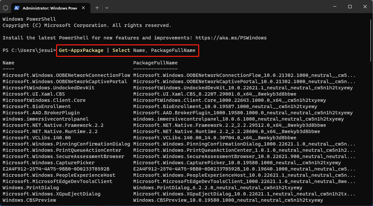Select Microsoft.Windows.XGpuEjectDialog name
373x206 pixels.
[x=51, y=194]
